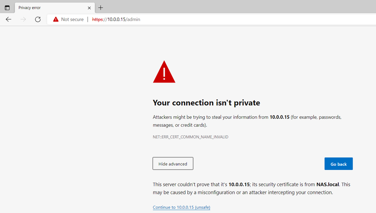Click the crossed-out https in the URL
The width and height of the screenshot is (376, 213).
click(x=97, y=19)
